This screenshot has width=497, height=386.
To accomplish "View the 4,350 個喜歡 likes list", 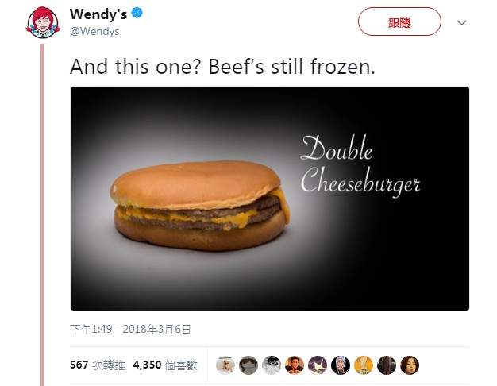I will (x=165, y=365).
